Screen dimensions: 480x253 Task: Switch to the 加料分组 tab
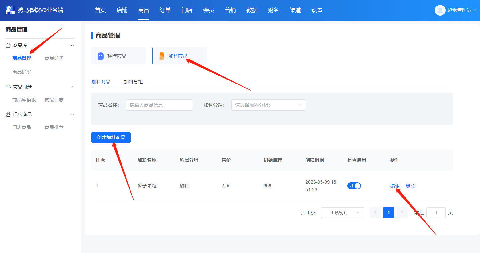coord(133,82)
